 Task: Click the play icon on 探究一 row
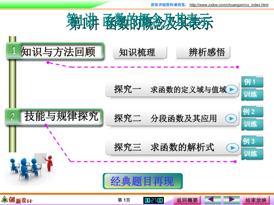pyautogui.click(x=232, y=89)
